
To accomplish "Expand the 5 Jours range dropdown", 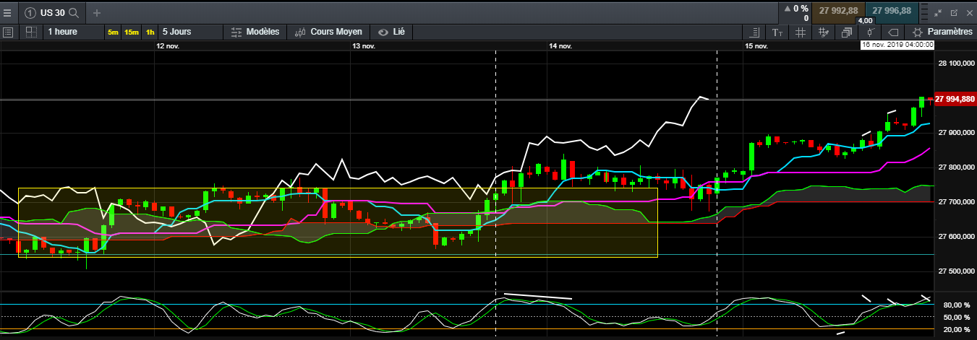I will (x=178, y=32).
